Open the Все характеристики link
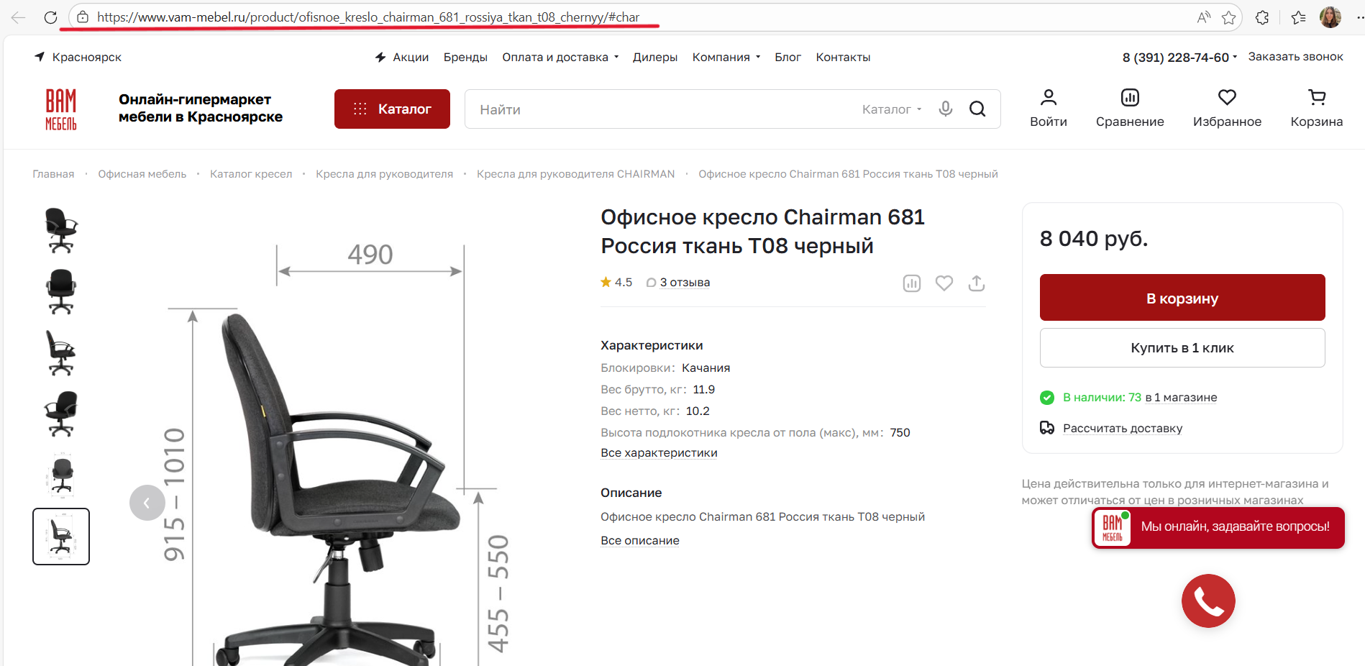Viewport: 1365px width, 666px height. click(x=659, y=453)
